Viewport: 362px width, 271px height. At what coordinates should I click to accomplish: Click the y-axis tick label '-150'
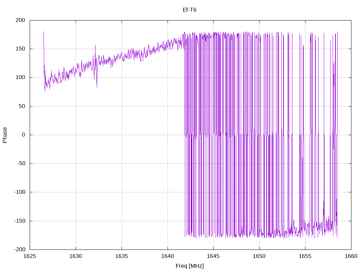coord(20,221)
